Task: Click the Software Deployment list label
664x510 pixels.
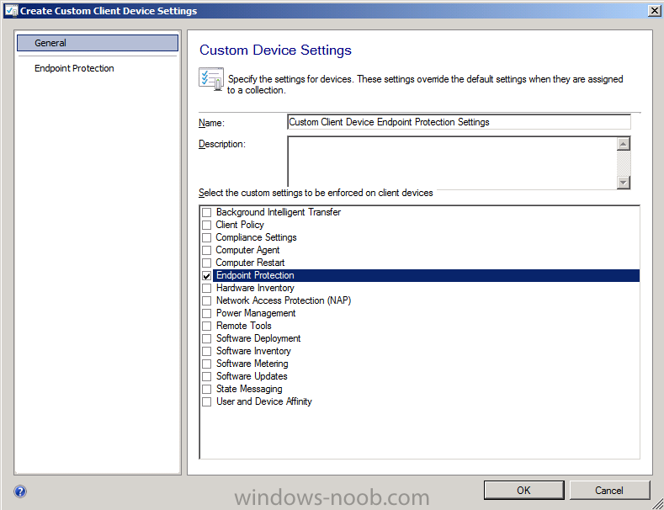Action: coord(258,338)
